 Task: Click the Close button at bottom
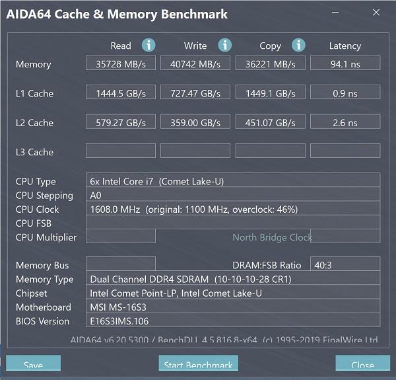(x=362, y=363)
